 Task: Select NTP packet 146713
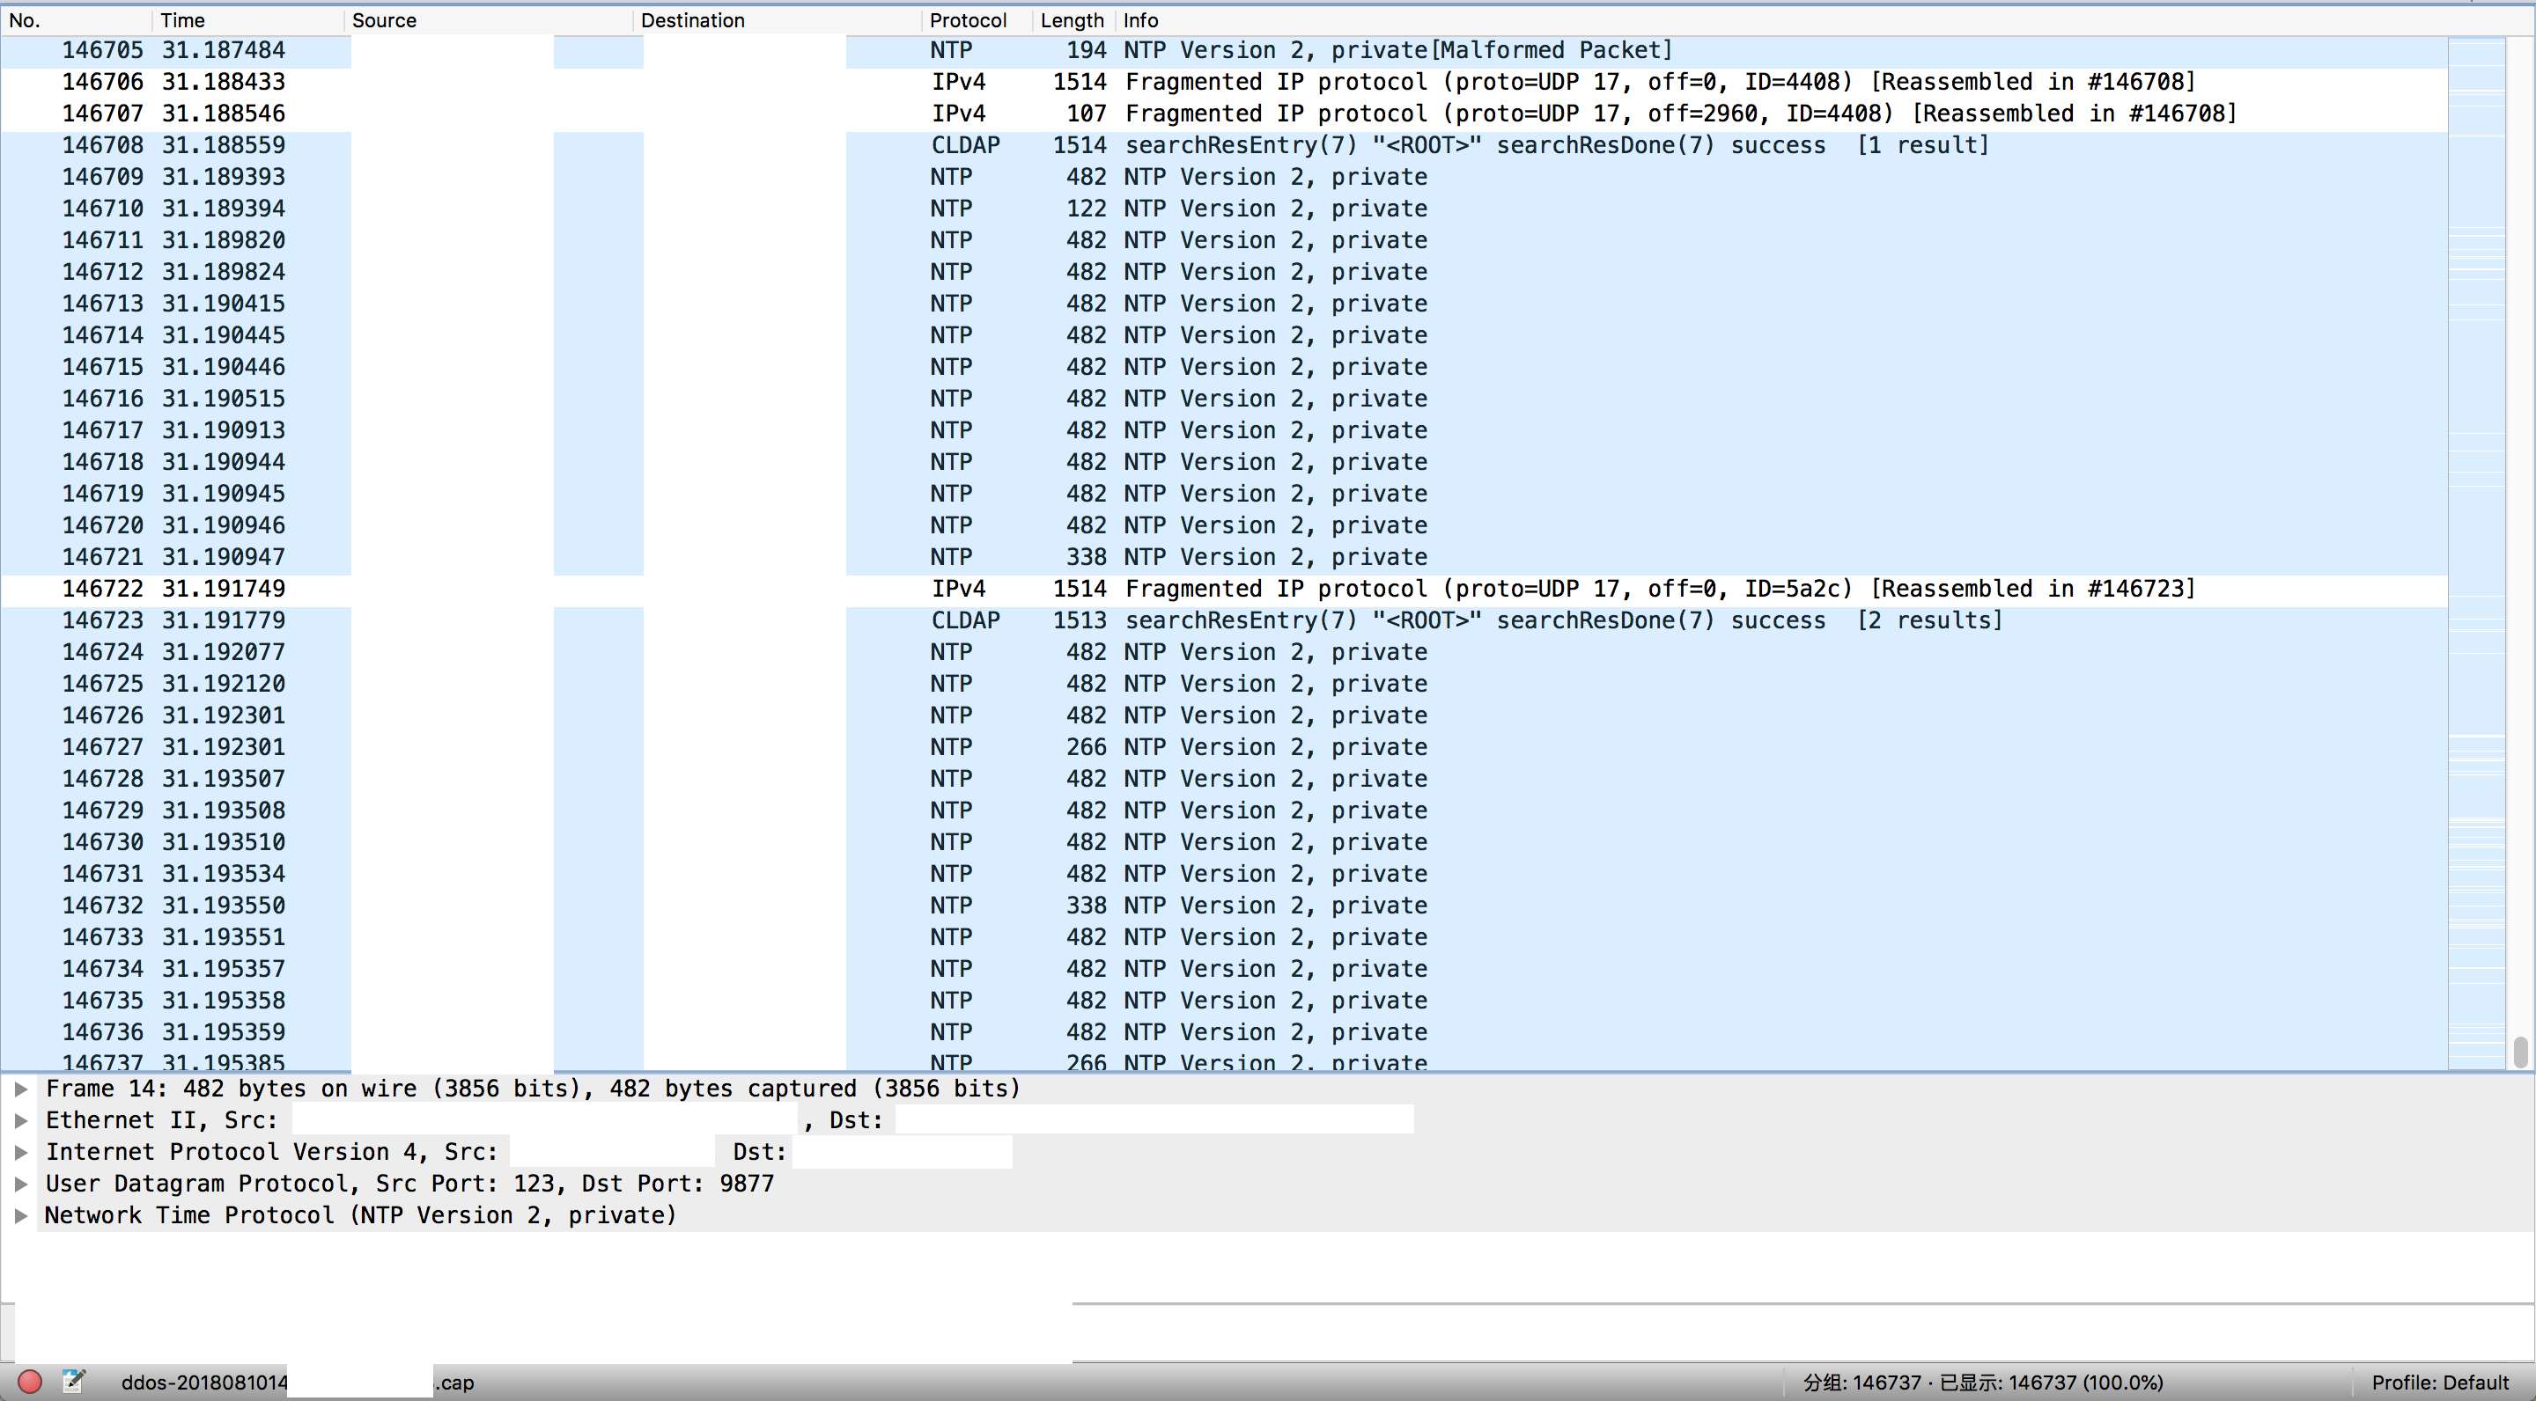point(1224,303)
